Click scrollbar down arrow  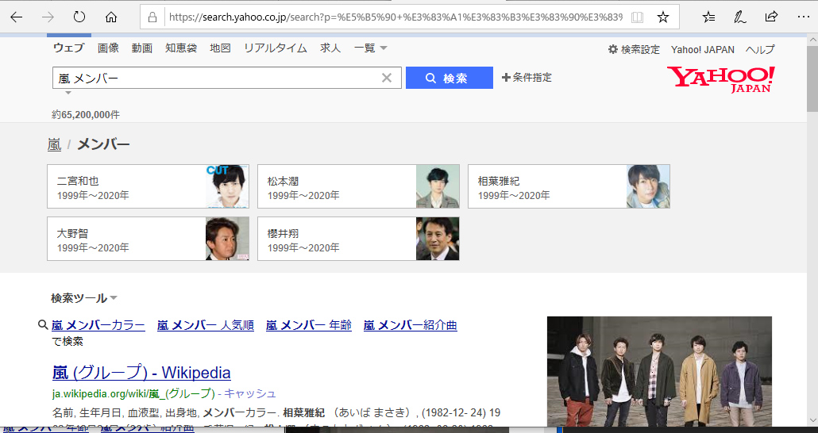pos(812,421)
